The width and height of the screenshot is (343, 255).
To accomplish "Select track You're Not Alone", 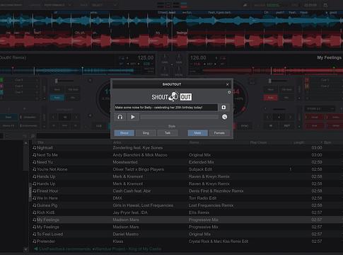I will (x=52, y=169).
